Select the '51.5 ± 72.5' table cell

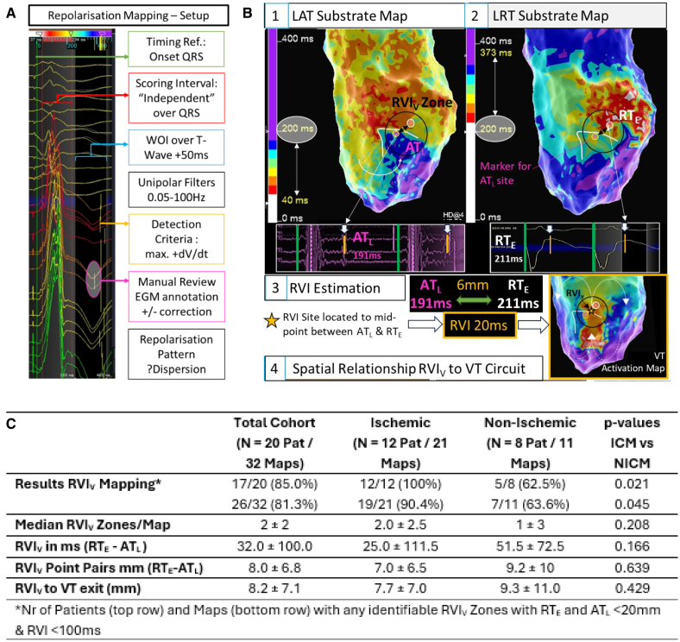pos(530,546)
